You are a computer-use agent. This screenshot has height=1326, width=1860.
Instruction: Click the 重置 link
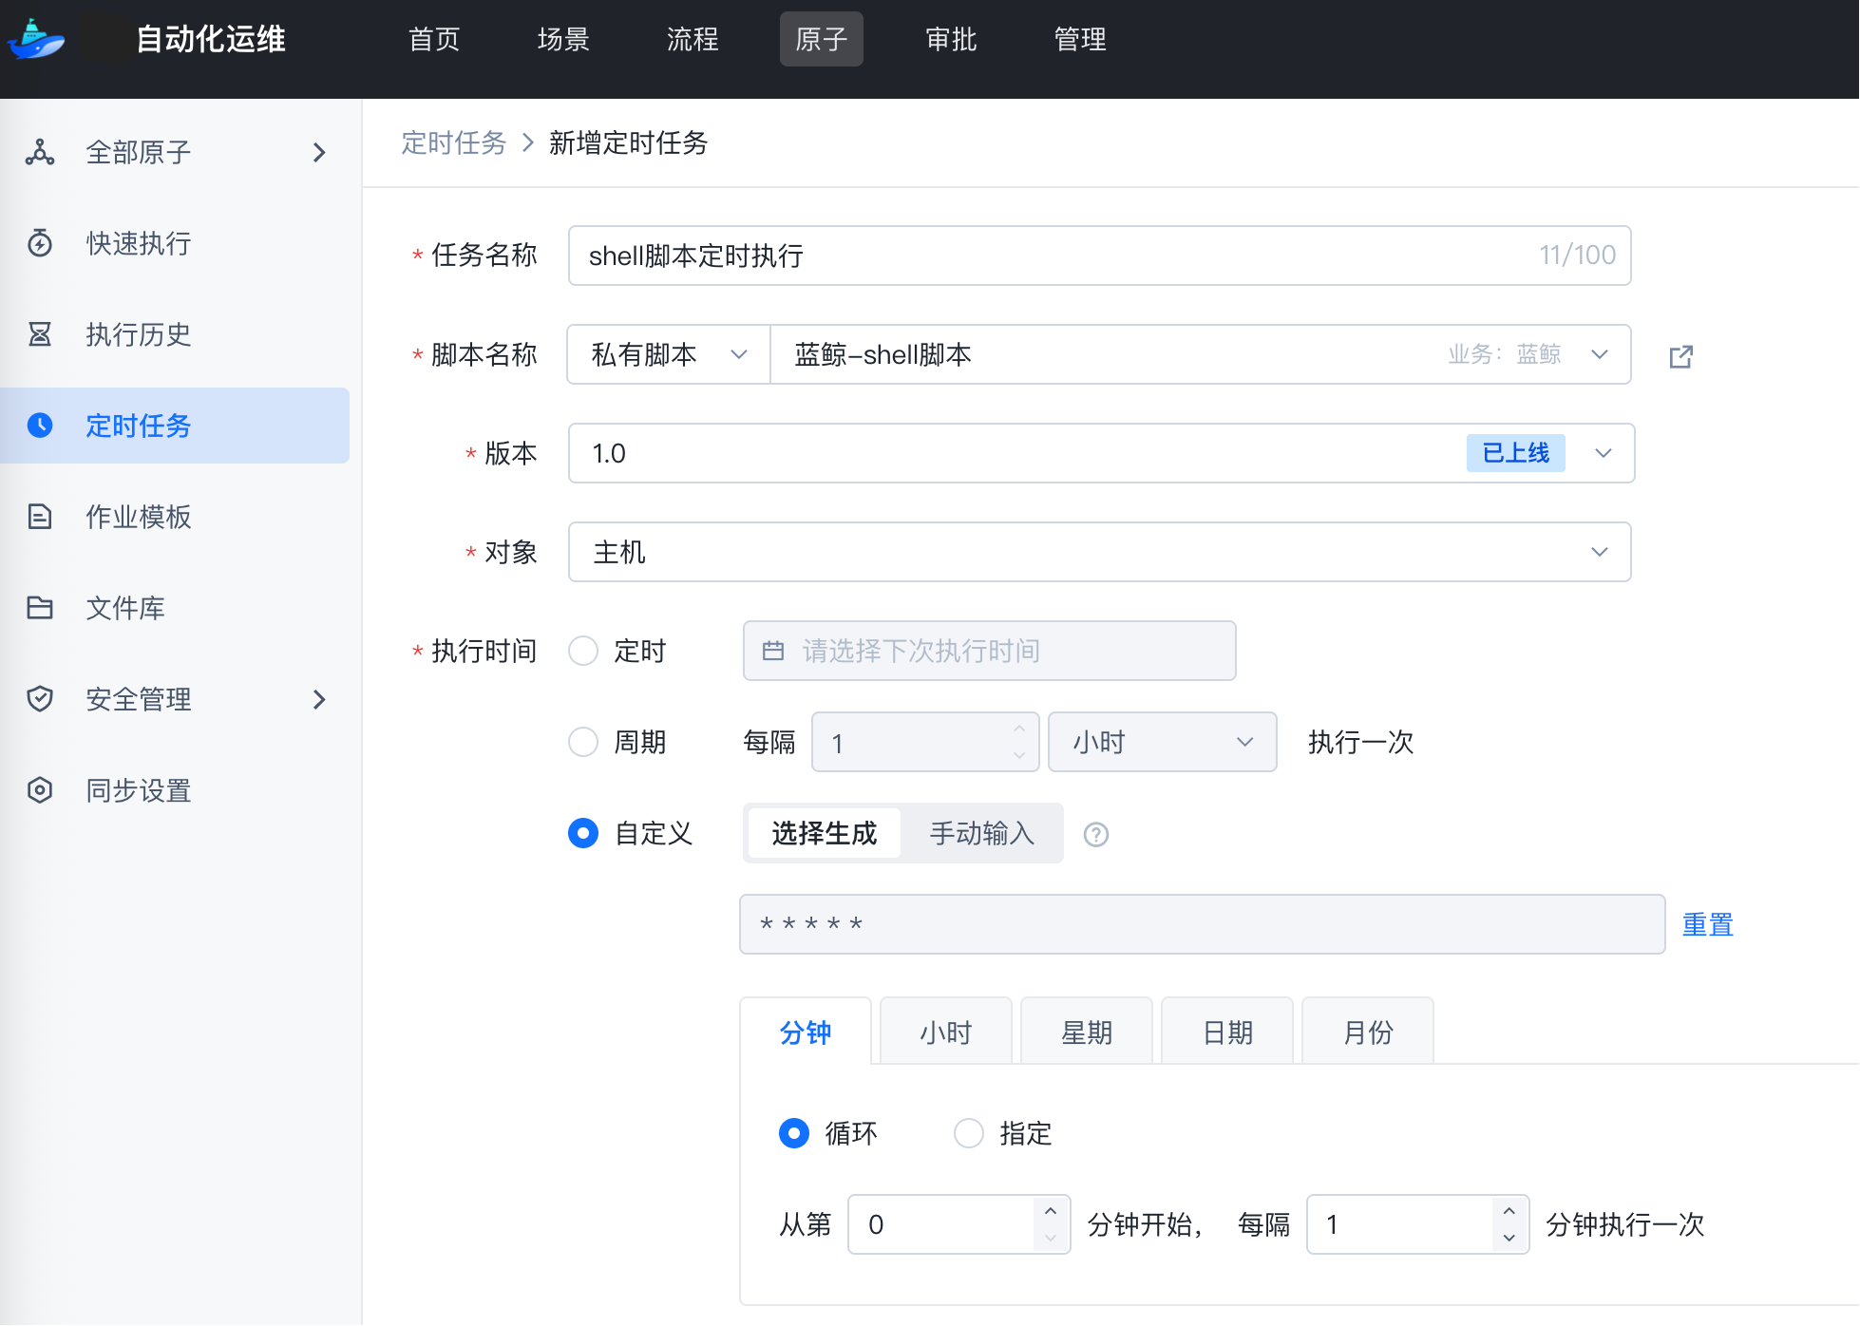[1707, 924]
